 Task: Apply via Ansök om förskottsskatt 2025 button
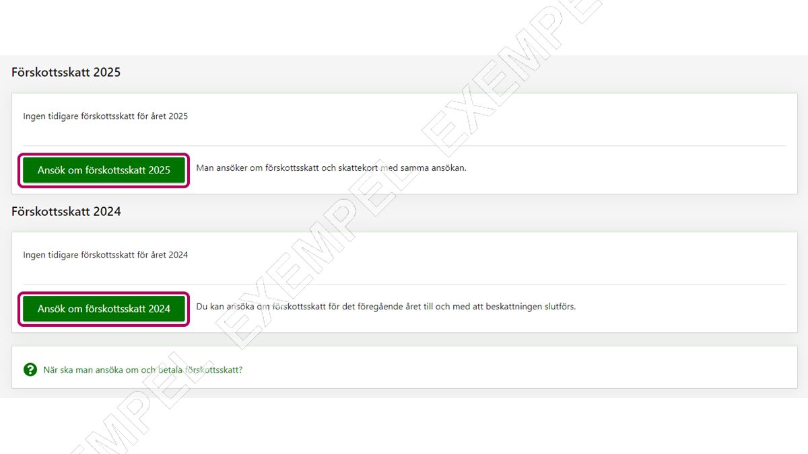[104, 170]
